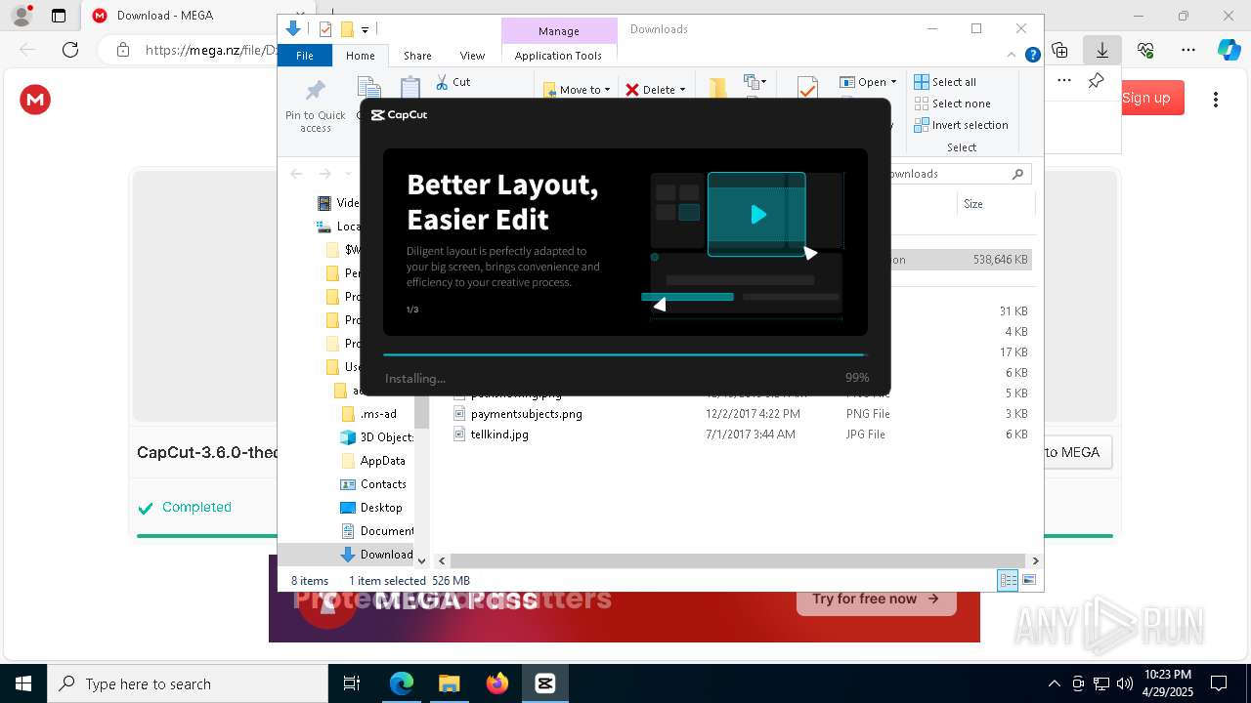Viewport: 1251px width, 703px height.
Task: Click Explorer Help question mark
Action: [x=1032, y=55]
